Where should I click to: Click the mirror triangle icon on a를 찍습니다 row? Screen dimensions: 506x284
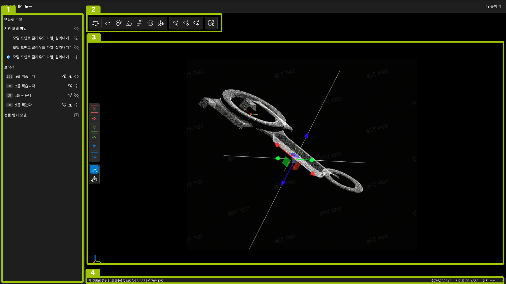(70, 77)
